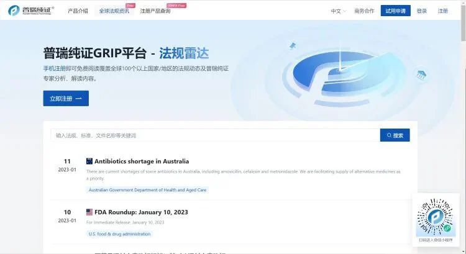Click the US flag icon
Viewport: 466px width, 254px height.
coord(89,212)
